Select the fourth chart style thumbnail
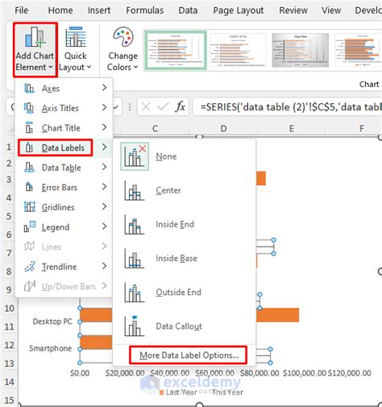 pyautogui.click(x=358, y=50)
